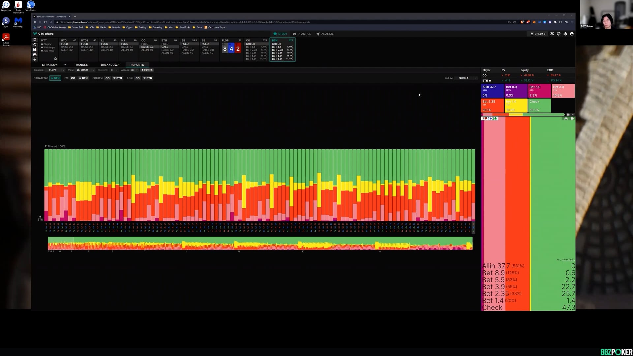This screenshot has width=633, height=356.
Task: Toggle Strategy BTN chart button
Action: tap(55, 78)
